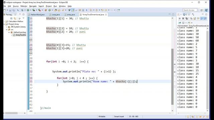Click Terminate icon in Console toolbar
Image resolution: width=214 pixels, height=120 pixels.
tap(180, 19)
